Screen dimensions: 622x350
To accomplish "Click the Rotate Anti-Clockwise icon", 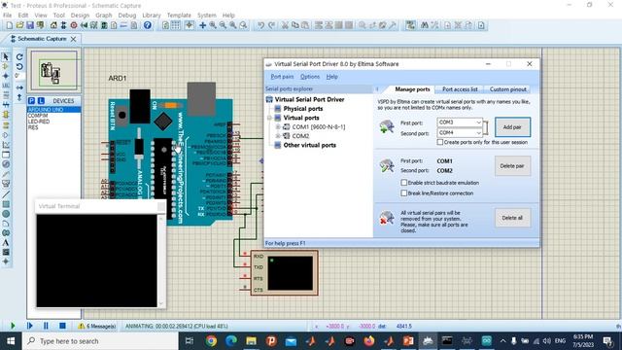I will [19, 67].
